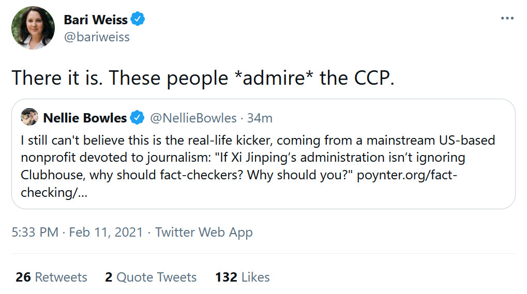Screen dimensions: 527x294
Task: Open the Nellie Bowles display name
Action: (85, 118)
